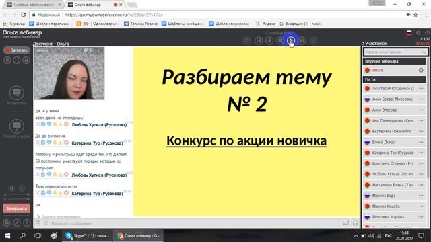
Task: Click the pencil draw icon after slide controls
Action: pyautogui.click(x=313, y=40)
